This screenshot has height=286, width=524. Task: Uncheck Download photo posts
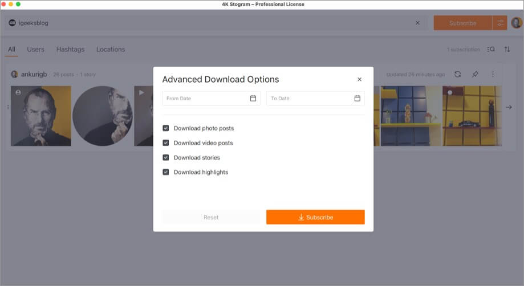[x=166, y=128]
